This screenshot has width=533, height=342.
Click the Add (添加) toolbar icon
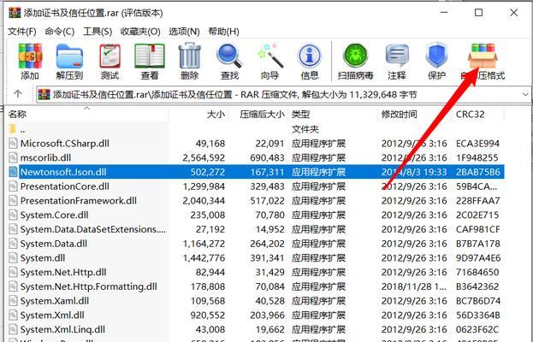pyautogui.click(x=30, y=62)
